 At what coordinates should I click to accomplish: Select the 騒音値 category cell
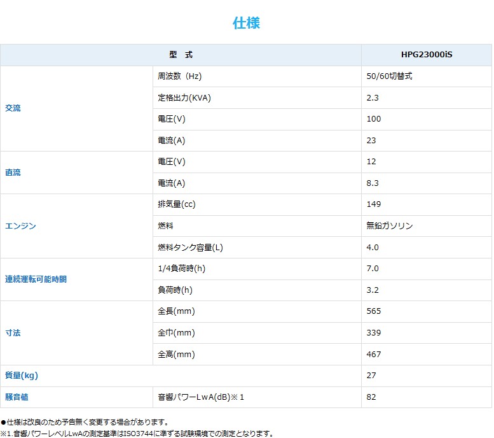point(76,397)
